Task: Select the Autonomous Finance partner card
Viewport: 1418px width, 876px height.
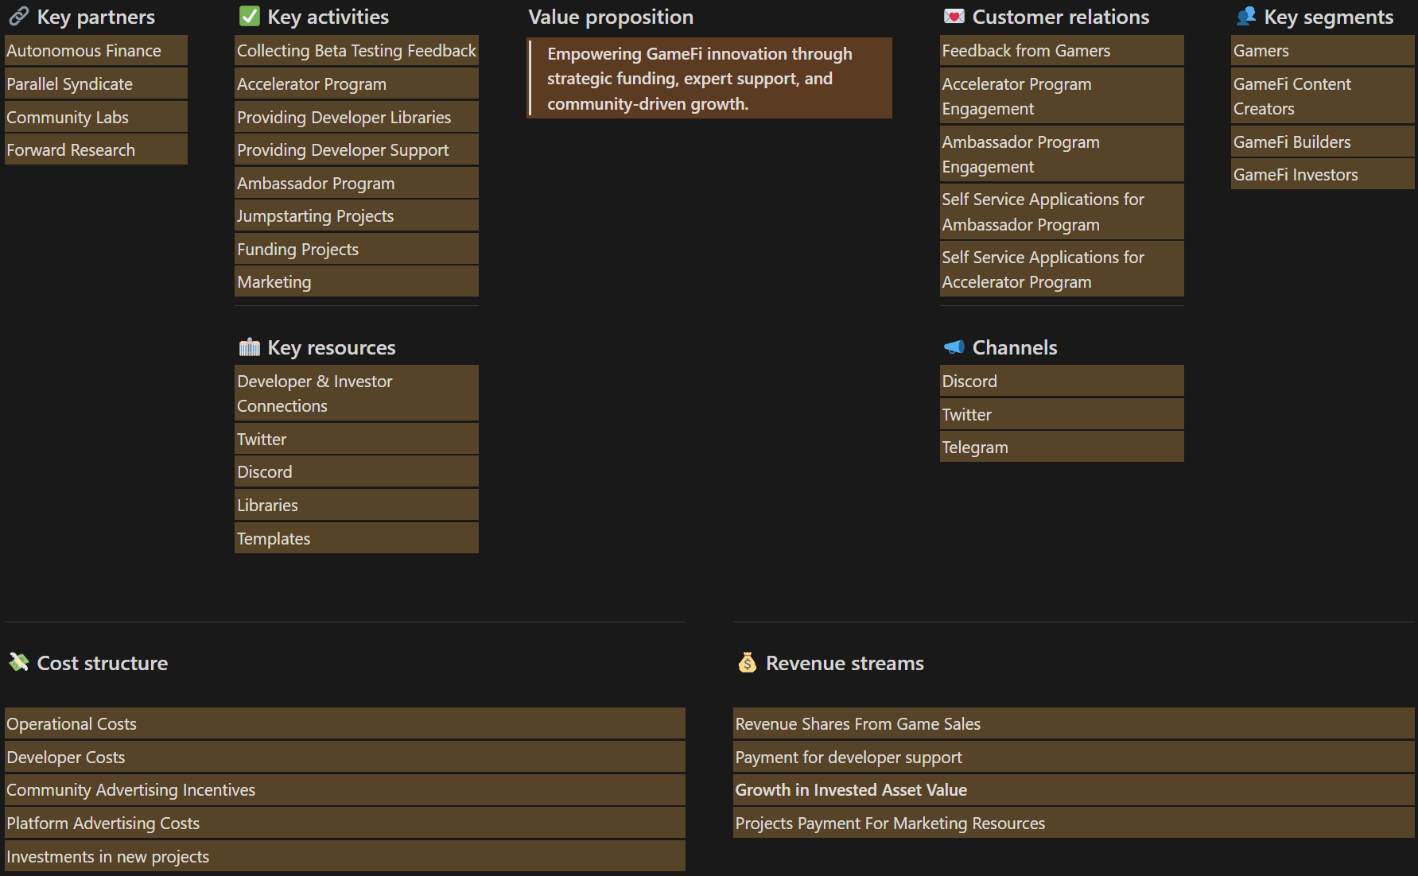Action: pos(95,50)
